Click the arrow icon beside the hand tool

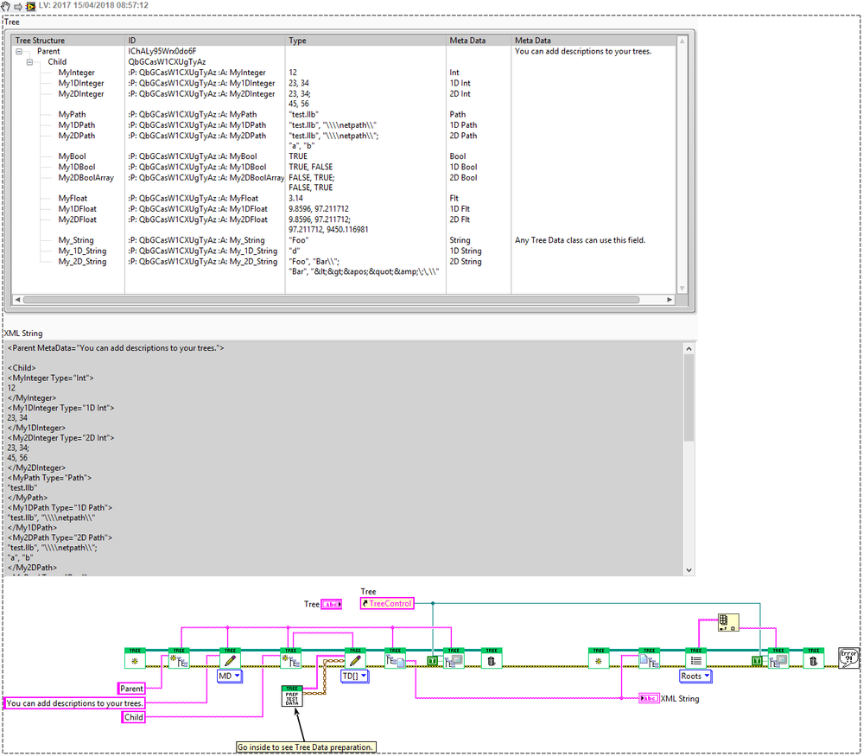[17, 7]
